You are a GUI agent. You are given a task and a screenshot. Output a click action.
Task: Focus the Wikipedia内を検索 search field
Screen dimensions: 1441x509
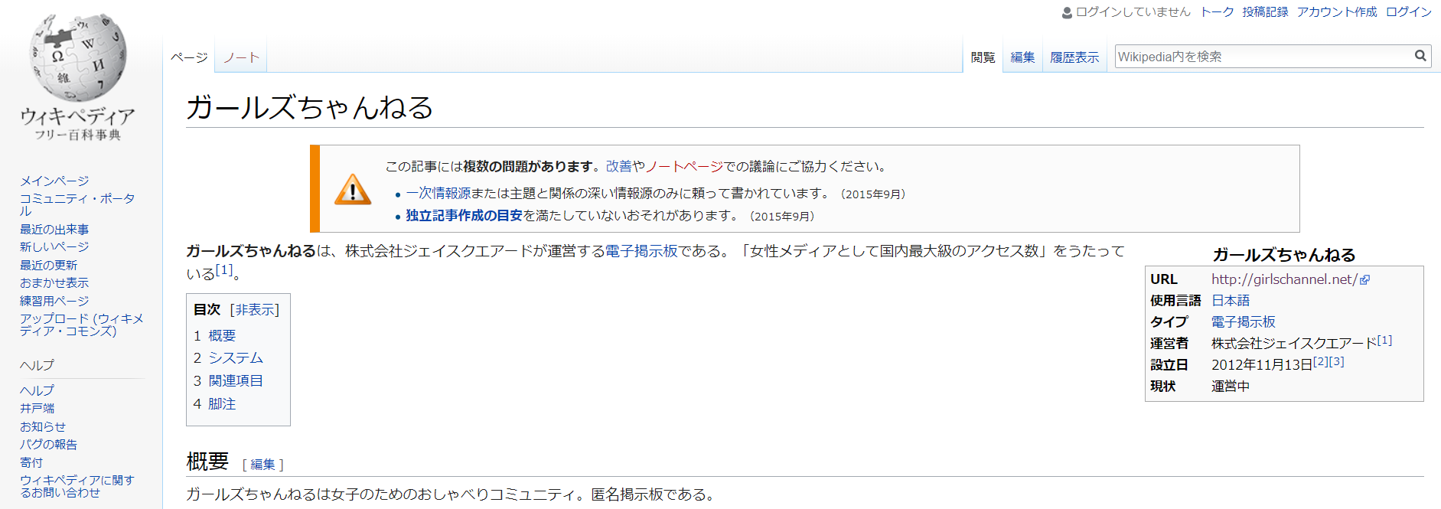click(x=1263, y=57)
